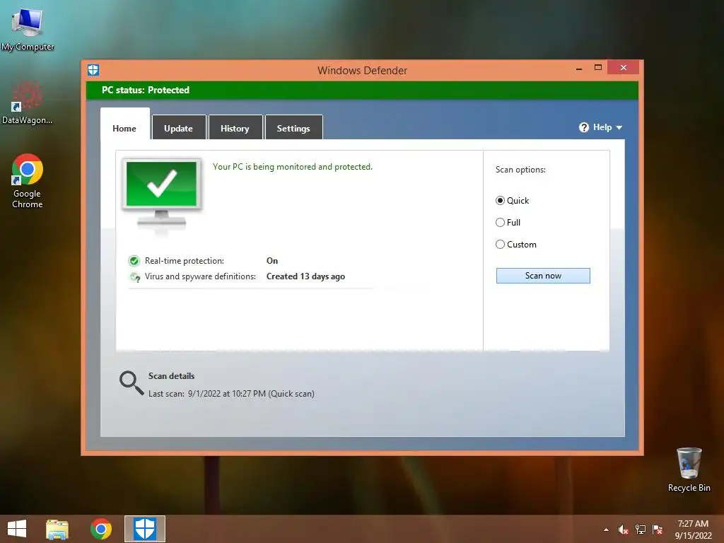This screenshot has height=543, width=724.
Task: Open My Computer desktop icon
Action: [28, 28]
